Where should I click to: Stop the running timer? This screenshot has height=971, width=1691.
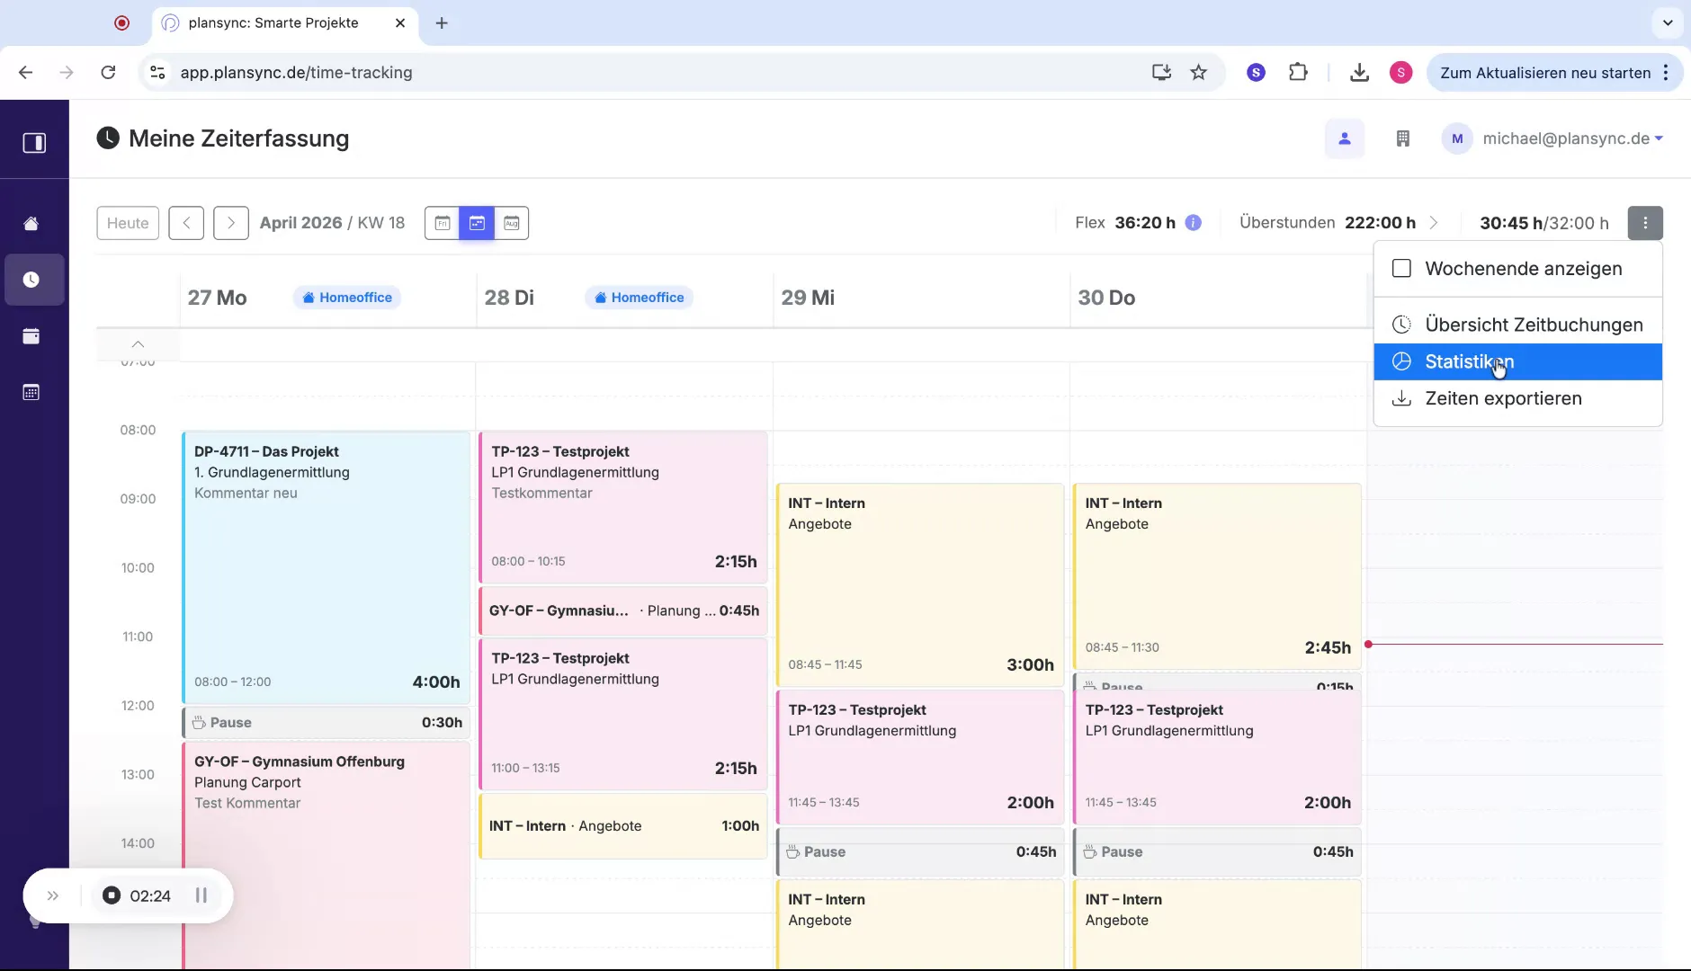[112, 895]
